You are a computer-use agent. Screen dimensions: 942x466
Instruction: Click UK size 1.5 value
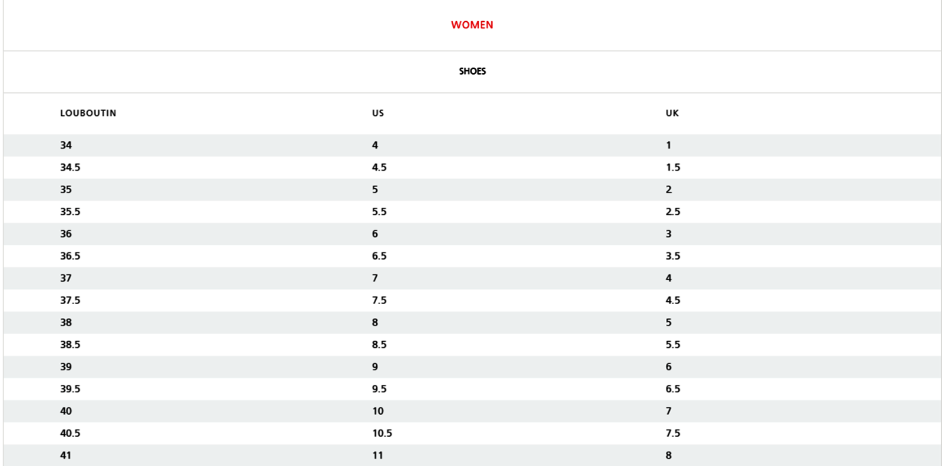pyautogui.click(x=673, y=168)
